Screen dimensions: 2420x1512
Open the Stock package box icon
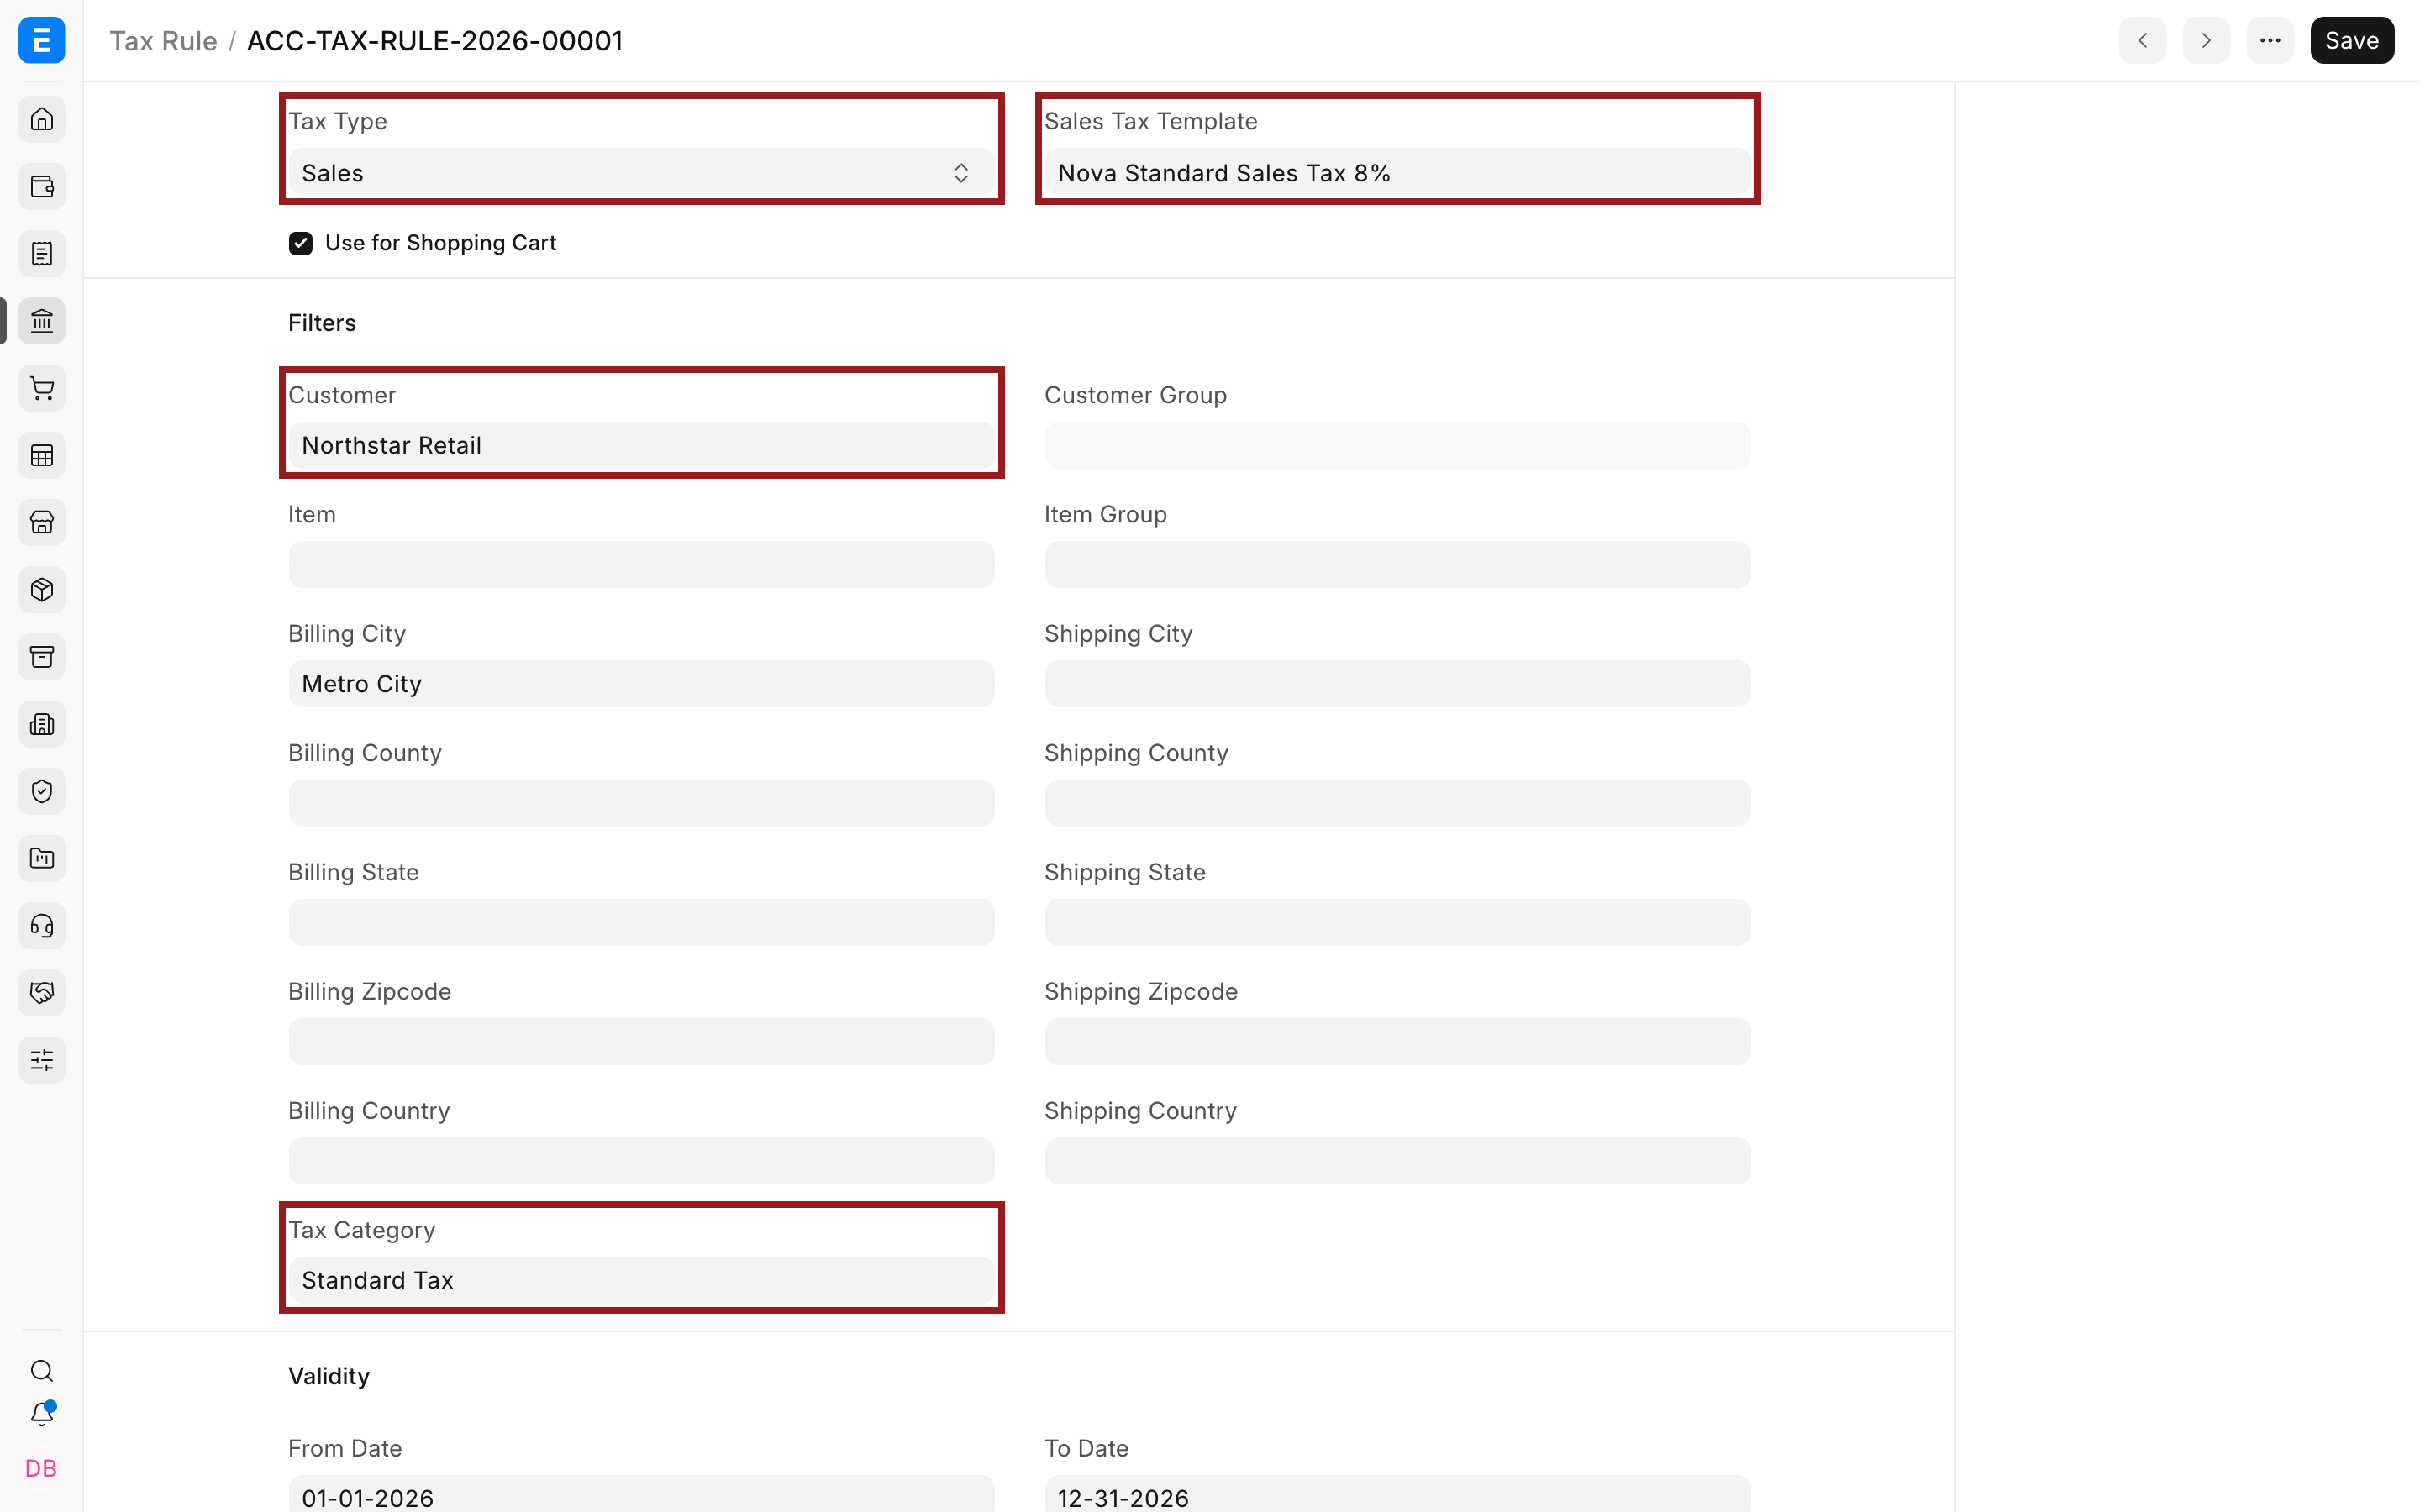click(x=42, y=590)
